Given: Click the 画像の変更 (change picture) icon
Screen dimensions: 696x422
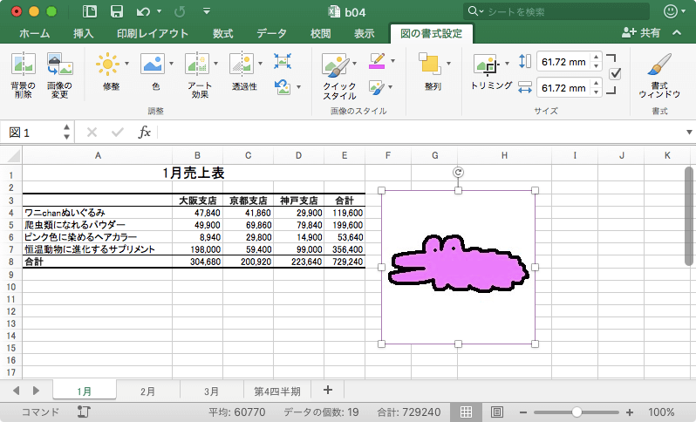Looking at the screenshot, I should click(59, 64).
